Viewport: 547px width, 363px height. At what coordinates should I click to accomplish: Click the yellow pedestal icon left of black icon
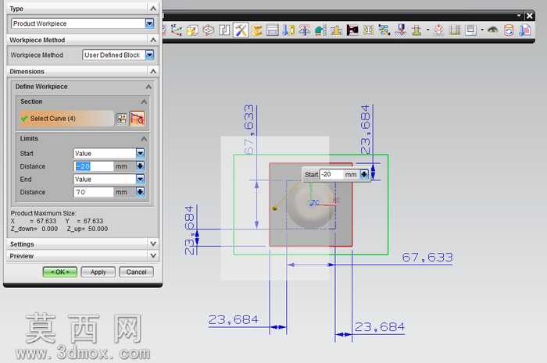(x=336, y=30)
